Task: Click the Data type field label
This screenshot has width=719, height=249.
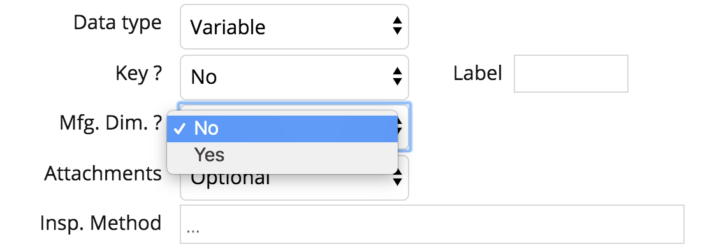Action: (117, 22)
